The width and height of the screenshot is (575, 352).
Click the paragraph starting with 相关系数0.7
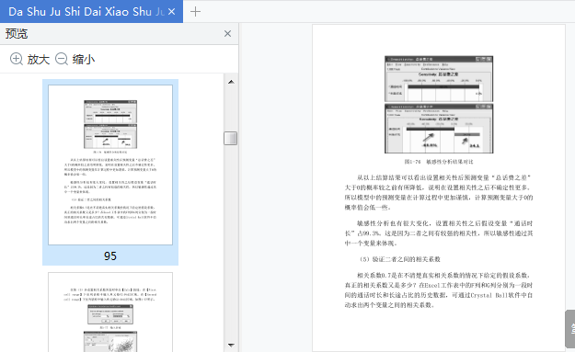439,290
